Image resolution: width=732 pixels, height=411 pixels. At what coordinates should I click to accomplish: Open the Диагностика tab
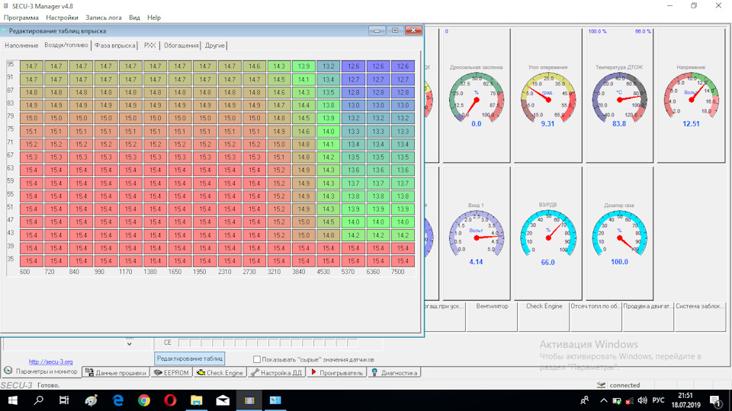(394, 372)
